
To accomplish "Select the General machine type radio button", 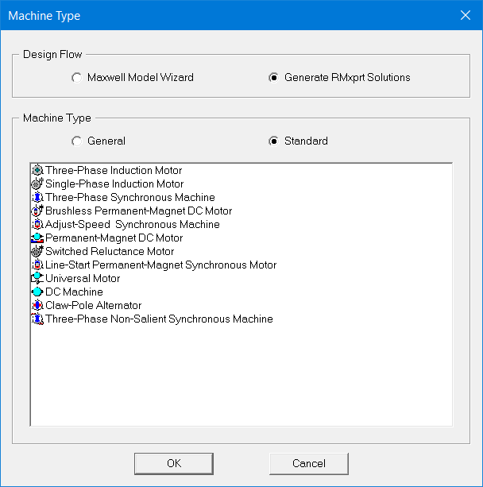I will click(x=76, y=141).
